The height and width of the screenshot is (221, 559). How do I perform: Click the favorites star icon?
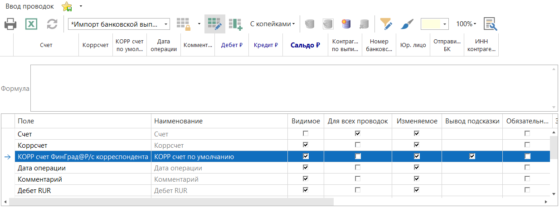[67, 6]
